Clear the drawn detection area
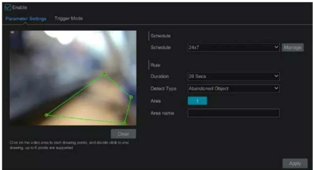Image resolution: width=313 pixels, height=170 pixels. [123, 134]
